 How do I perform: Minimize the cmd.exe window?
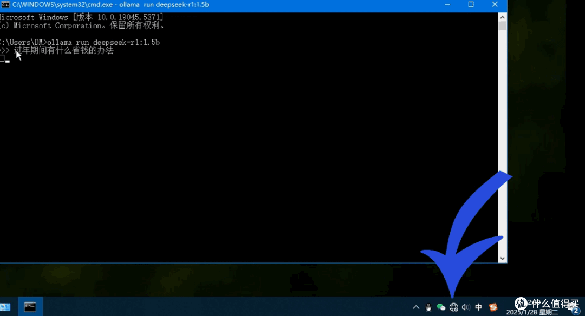click(447, 4)
